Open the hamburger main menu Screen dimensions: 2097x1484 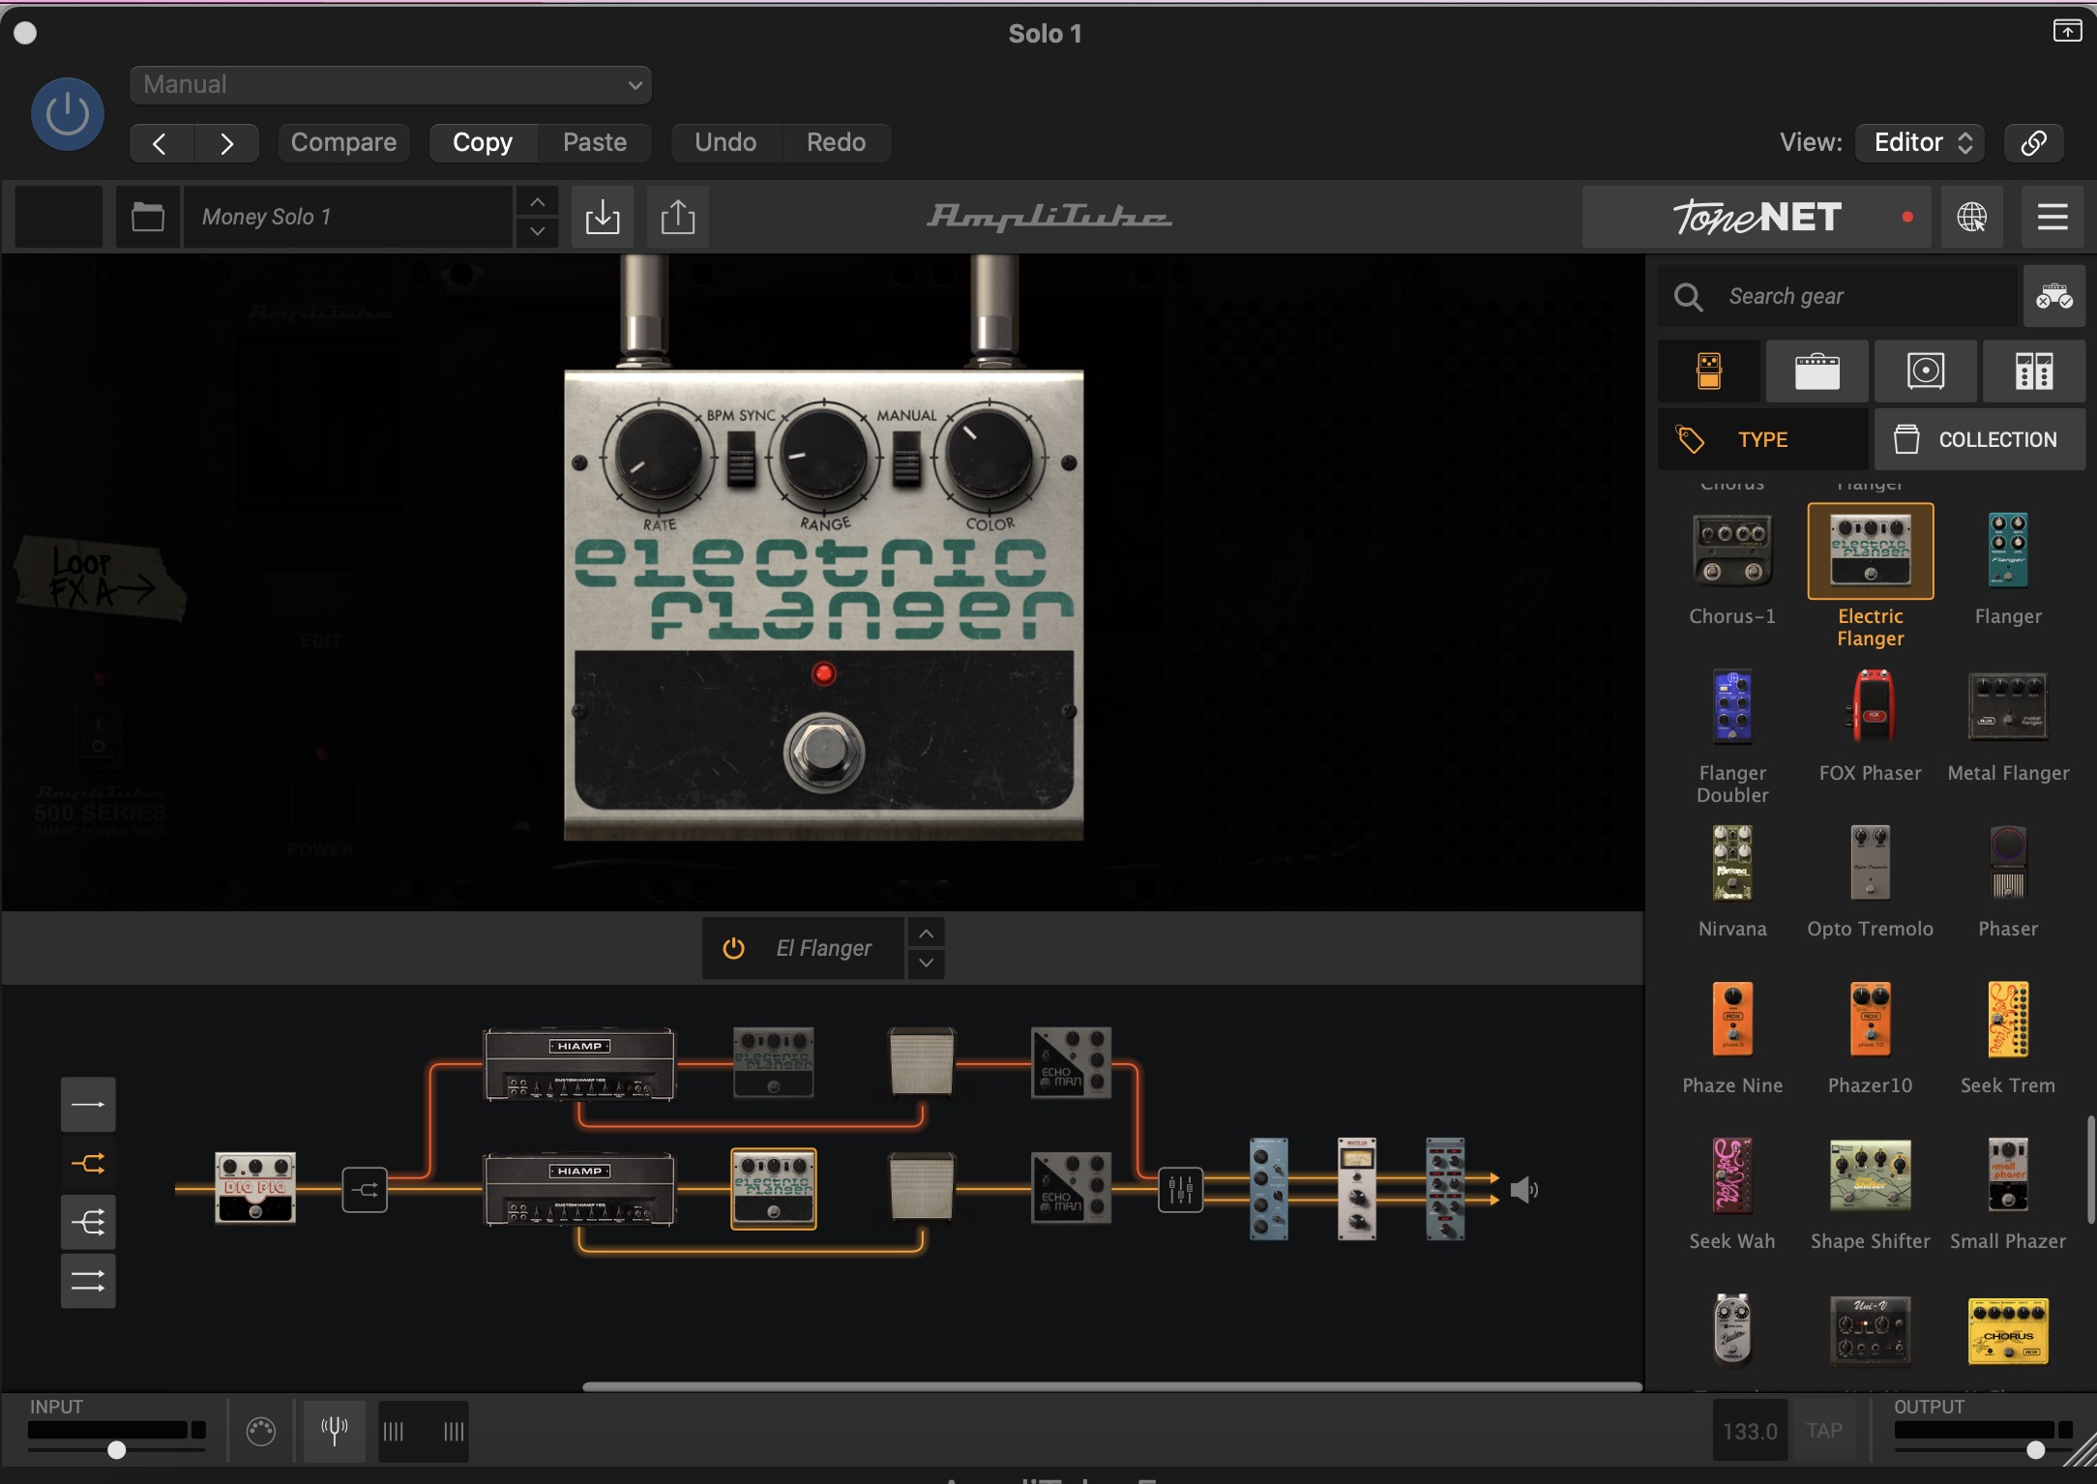click(x=2053, y=217)
